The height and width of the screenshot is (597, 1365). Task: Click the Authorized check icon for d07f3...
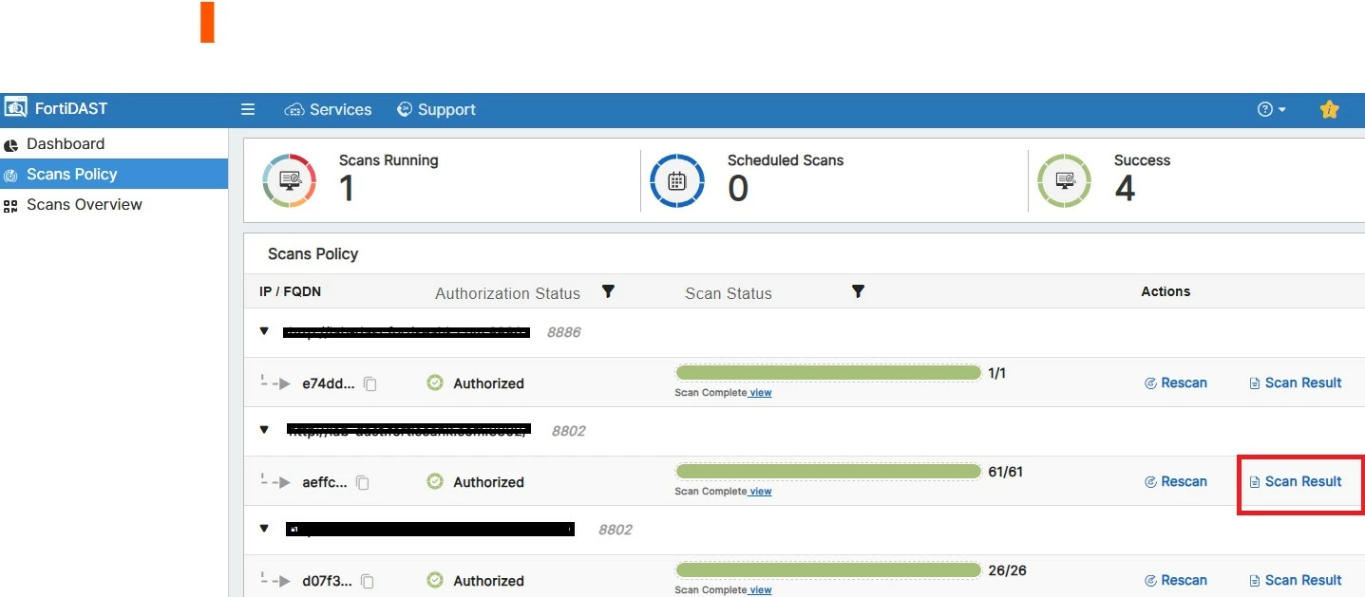click(x=435, y=580)
